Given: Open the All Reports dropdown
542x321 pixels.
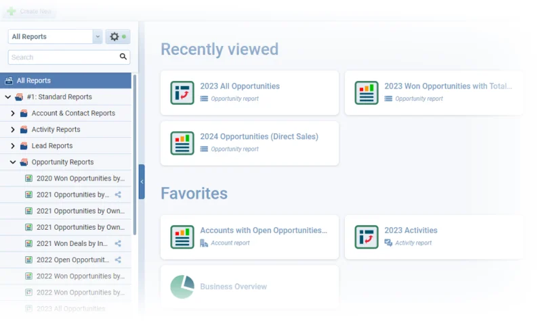Looking at the screenshot, I should coord(56,36).
